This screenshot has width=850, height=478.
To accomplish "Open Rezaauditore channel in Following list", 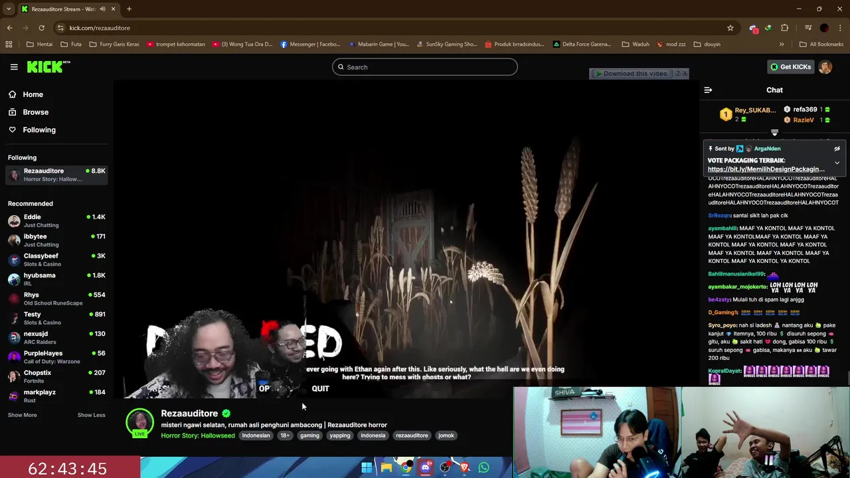I will (x=56, y=175).
